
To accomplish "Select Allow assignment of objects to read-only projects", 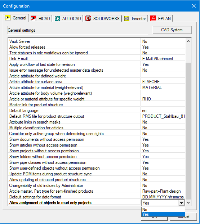I will tap(74, 203).
